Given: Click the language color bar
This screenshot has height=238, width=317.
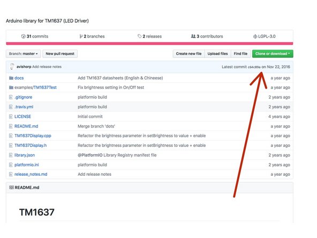Looking at the screenshot, I should pos(149,43).
